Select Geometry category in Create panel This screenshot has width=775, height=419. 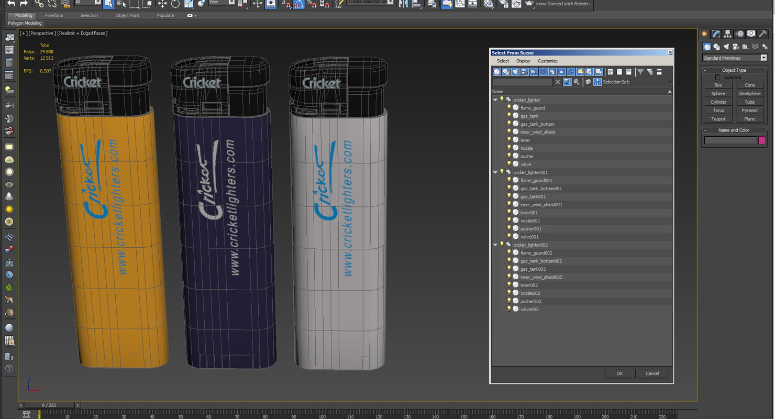707,47
